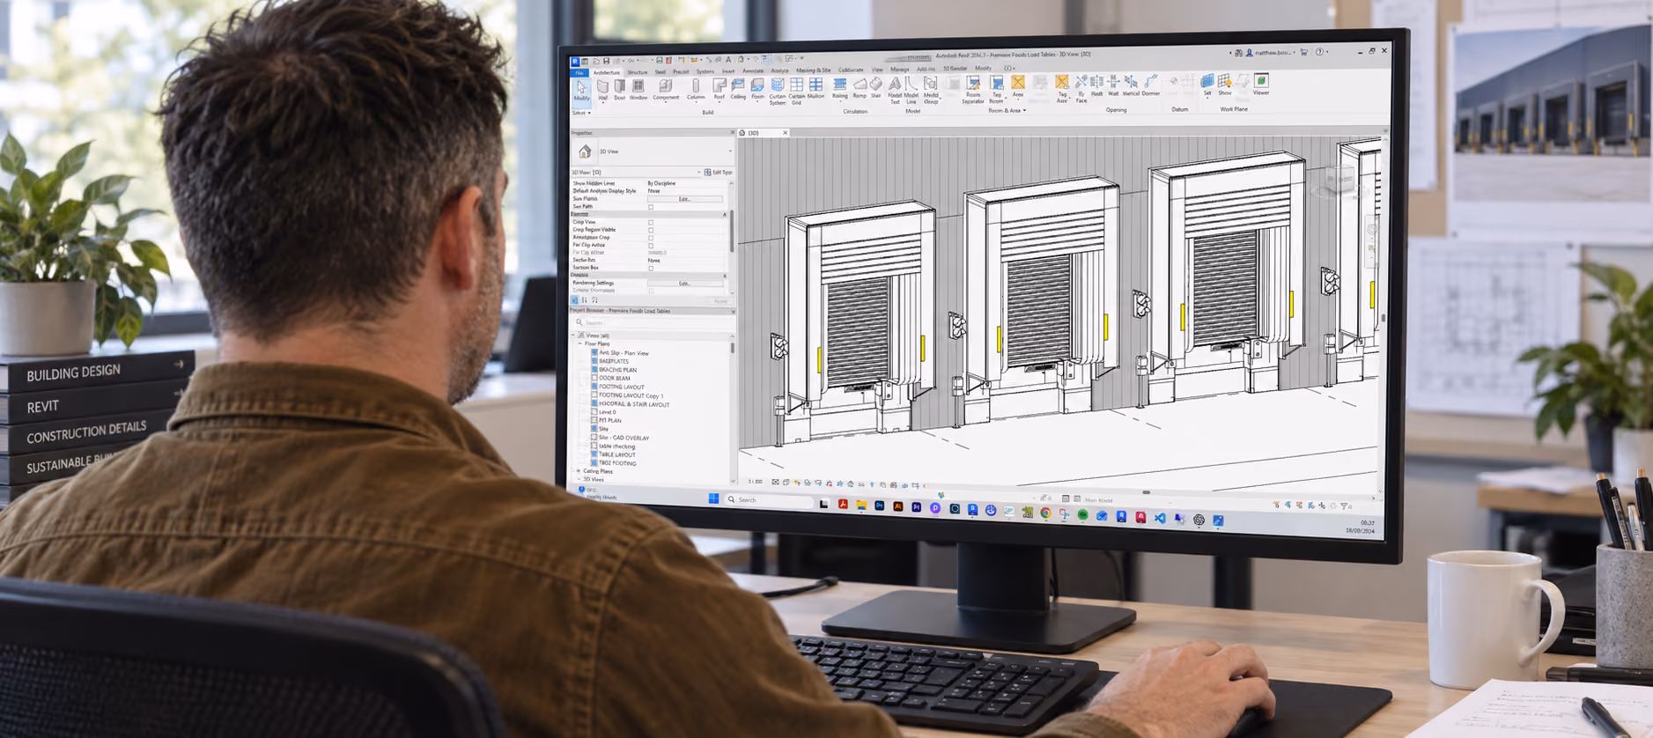Select the Dormer opening tool
The width and height of the screenshot is (1653, 738).
[x=1151, y=85]
